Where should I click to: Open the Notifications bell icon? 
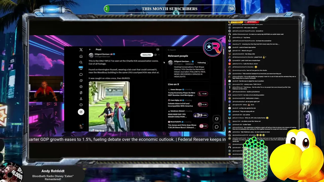(x=81, y=68)
